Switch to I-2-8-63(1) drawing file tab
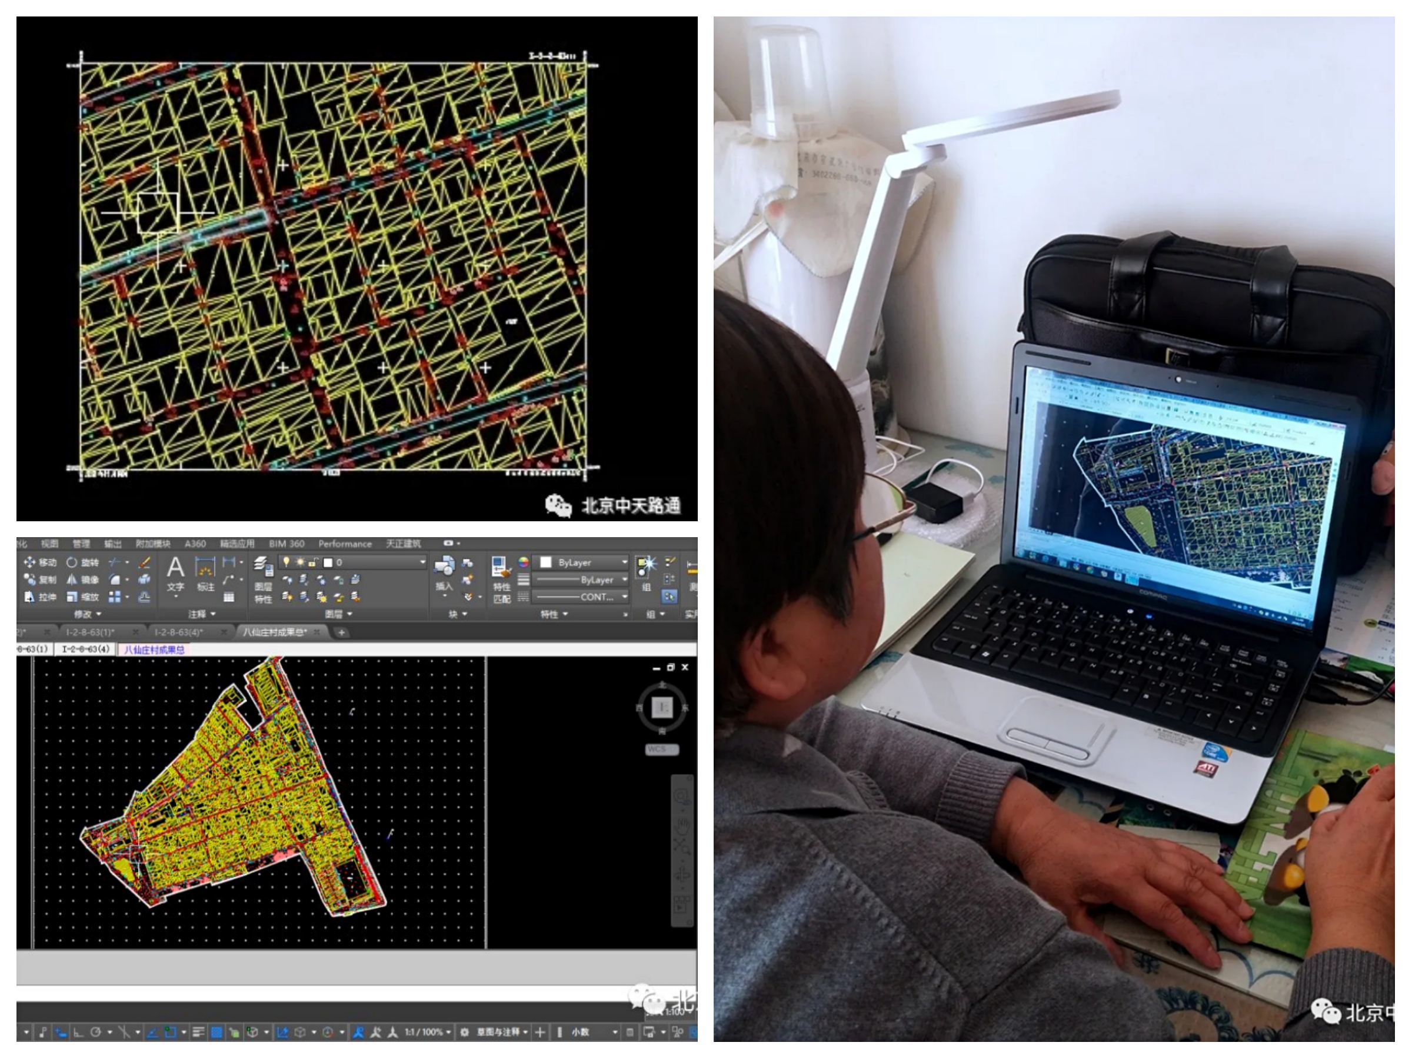The height and width of the screenshot is (1059, 1412). [91, 632]
